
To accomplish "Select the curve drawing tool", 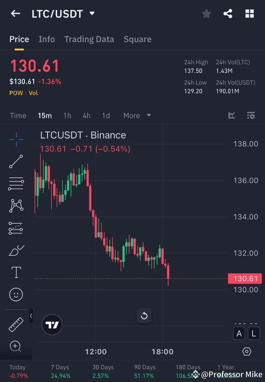I will point(16,250).
